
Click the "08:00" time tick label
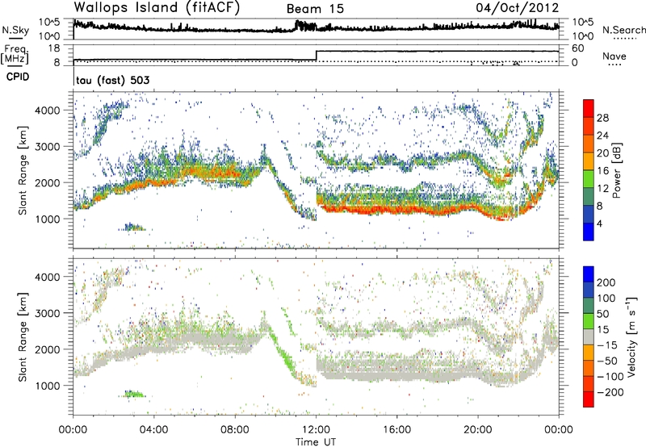pos(235,430)
